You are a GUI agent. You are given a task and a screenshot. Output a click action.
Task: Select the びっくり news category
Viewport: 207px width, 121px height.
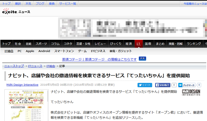click(116, 44)
